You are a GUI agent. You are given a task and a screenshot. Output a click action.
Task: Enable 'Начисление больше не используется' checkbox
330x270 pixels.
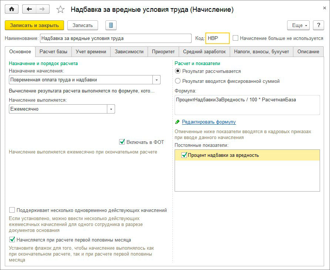pyautogui.click(x=236, y=38)
